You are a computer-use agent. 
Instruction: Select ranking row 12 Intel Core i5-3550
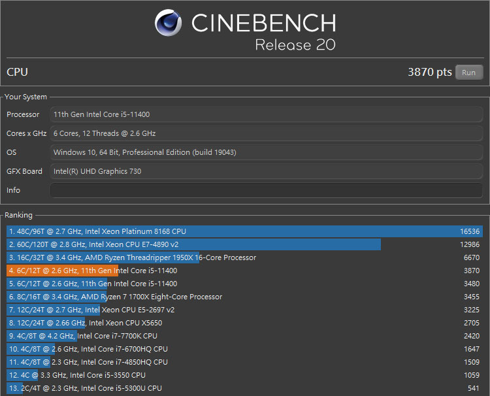point(245,375)
